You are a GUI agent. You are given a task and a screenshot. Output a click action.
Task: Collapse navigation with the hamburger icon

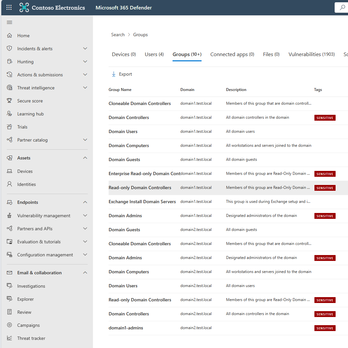(9, 22)
